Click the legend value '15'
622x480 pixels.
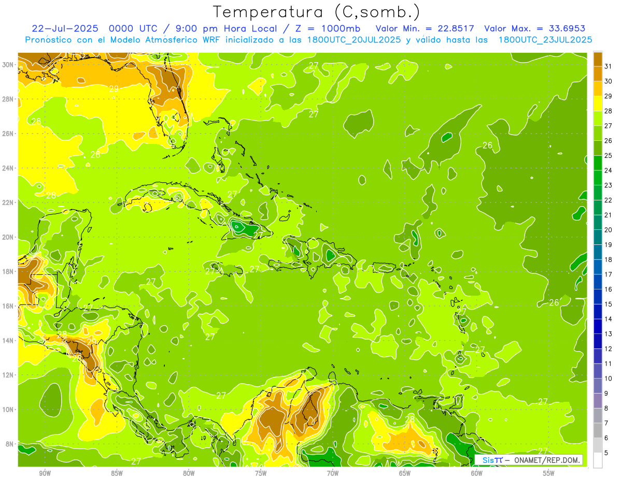click(609, 304)
